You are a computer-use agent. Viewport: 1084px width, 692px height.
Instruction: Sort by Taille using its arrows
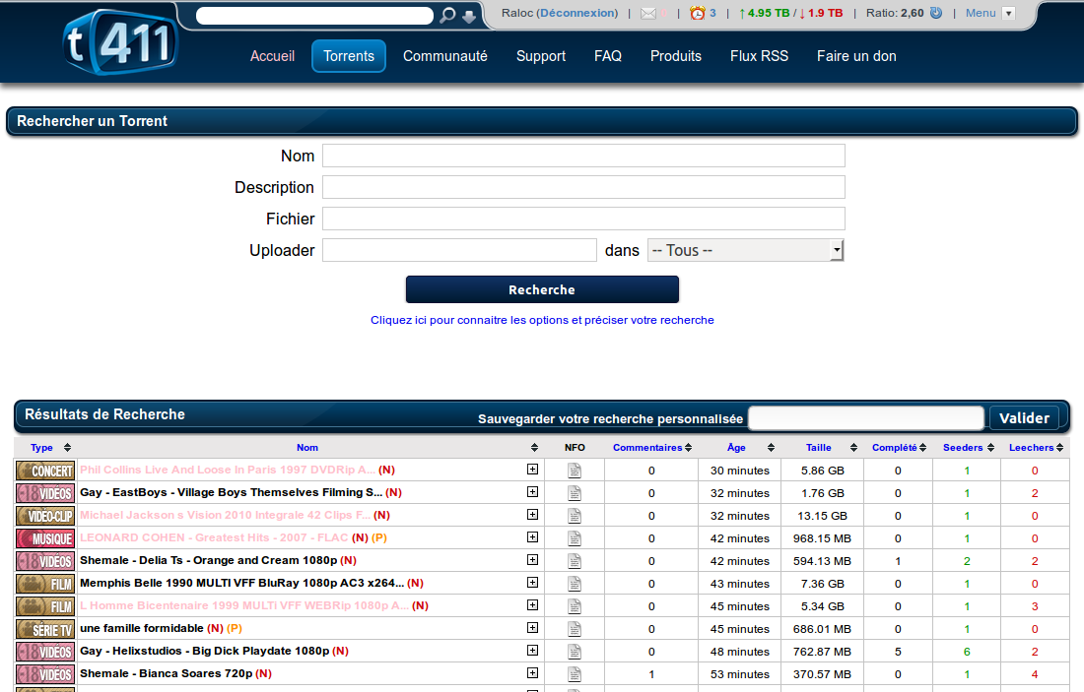[853, 448]
